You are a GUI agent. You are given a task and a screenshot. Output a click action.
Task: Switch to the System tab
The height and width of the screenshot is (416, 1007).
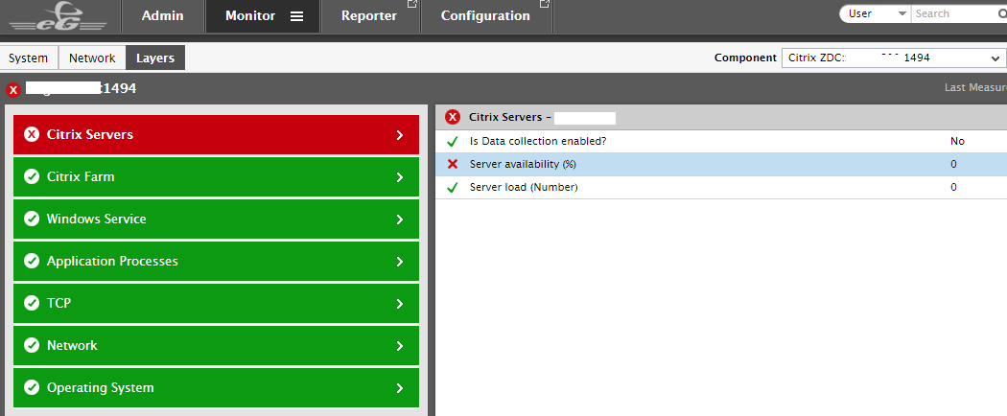point(28,58)
